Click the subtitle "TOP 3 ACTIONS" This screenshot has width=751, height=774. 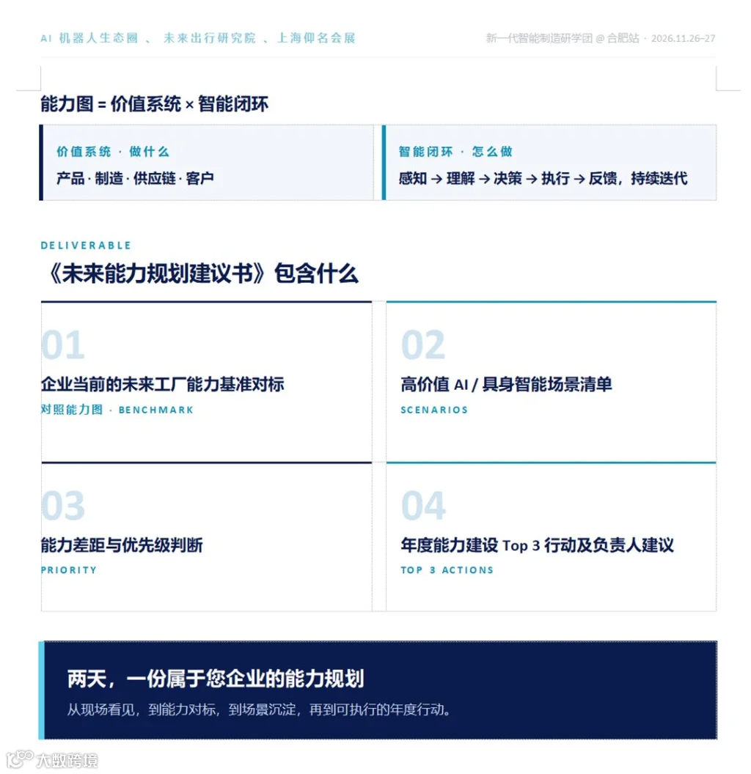[447, 570]
